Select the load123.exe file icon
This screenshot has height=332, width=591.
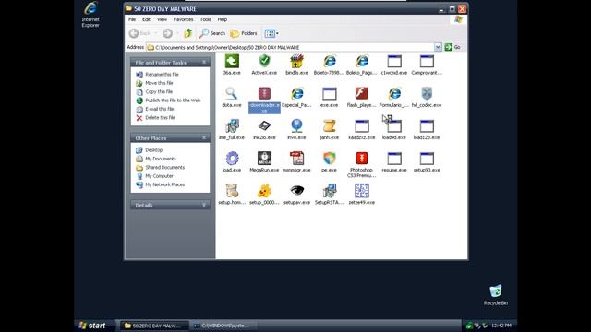point(427,126)
